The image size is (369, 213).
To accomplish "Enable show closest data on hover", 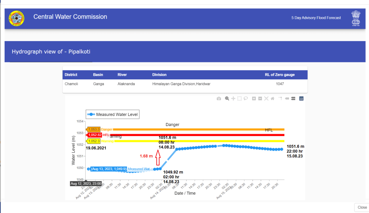I will tap(287, 99).
